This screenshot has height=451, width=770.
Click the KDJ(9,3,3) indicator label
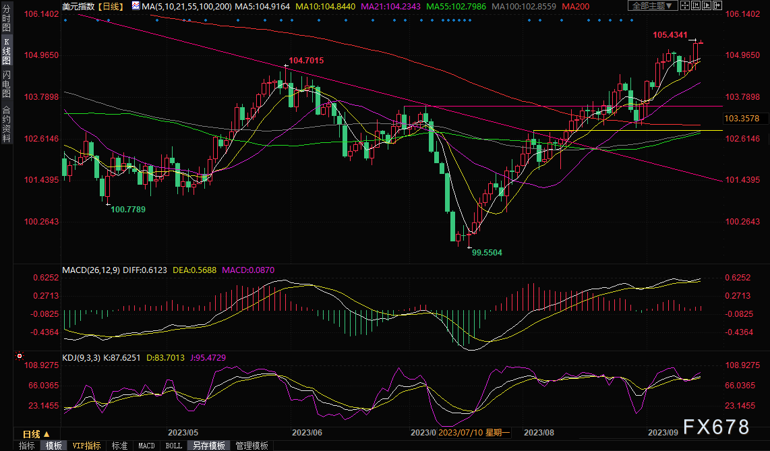click(x=81, y=358)
